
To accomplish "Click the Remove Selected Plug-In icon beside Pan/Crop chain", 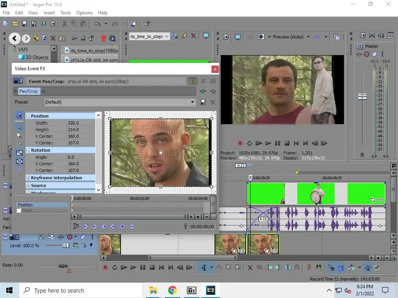I will (213, 91).
